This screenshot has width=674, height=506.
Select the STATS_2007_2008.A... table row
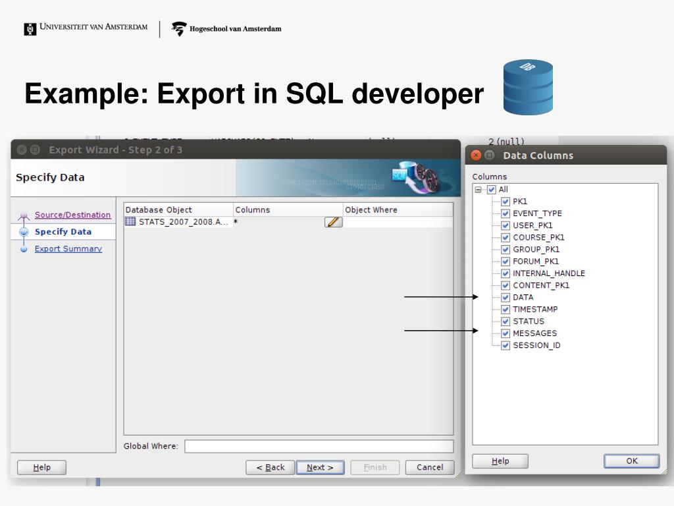[x=288, y=222]
